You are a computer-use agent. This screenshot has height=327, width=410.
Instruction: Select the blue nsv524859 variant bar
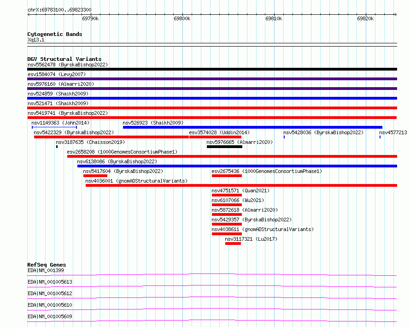click(212, 98)
